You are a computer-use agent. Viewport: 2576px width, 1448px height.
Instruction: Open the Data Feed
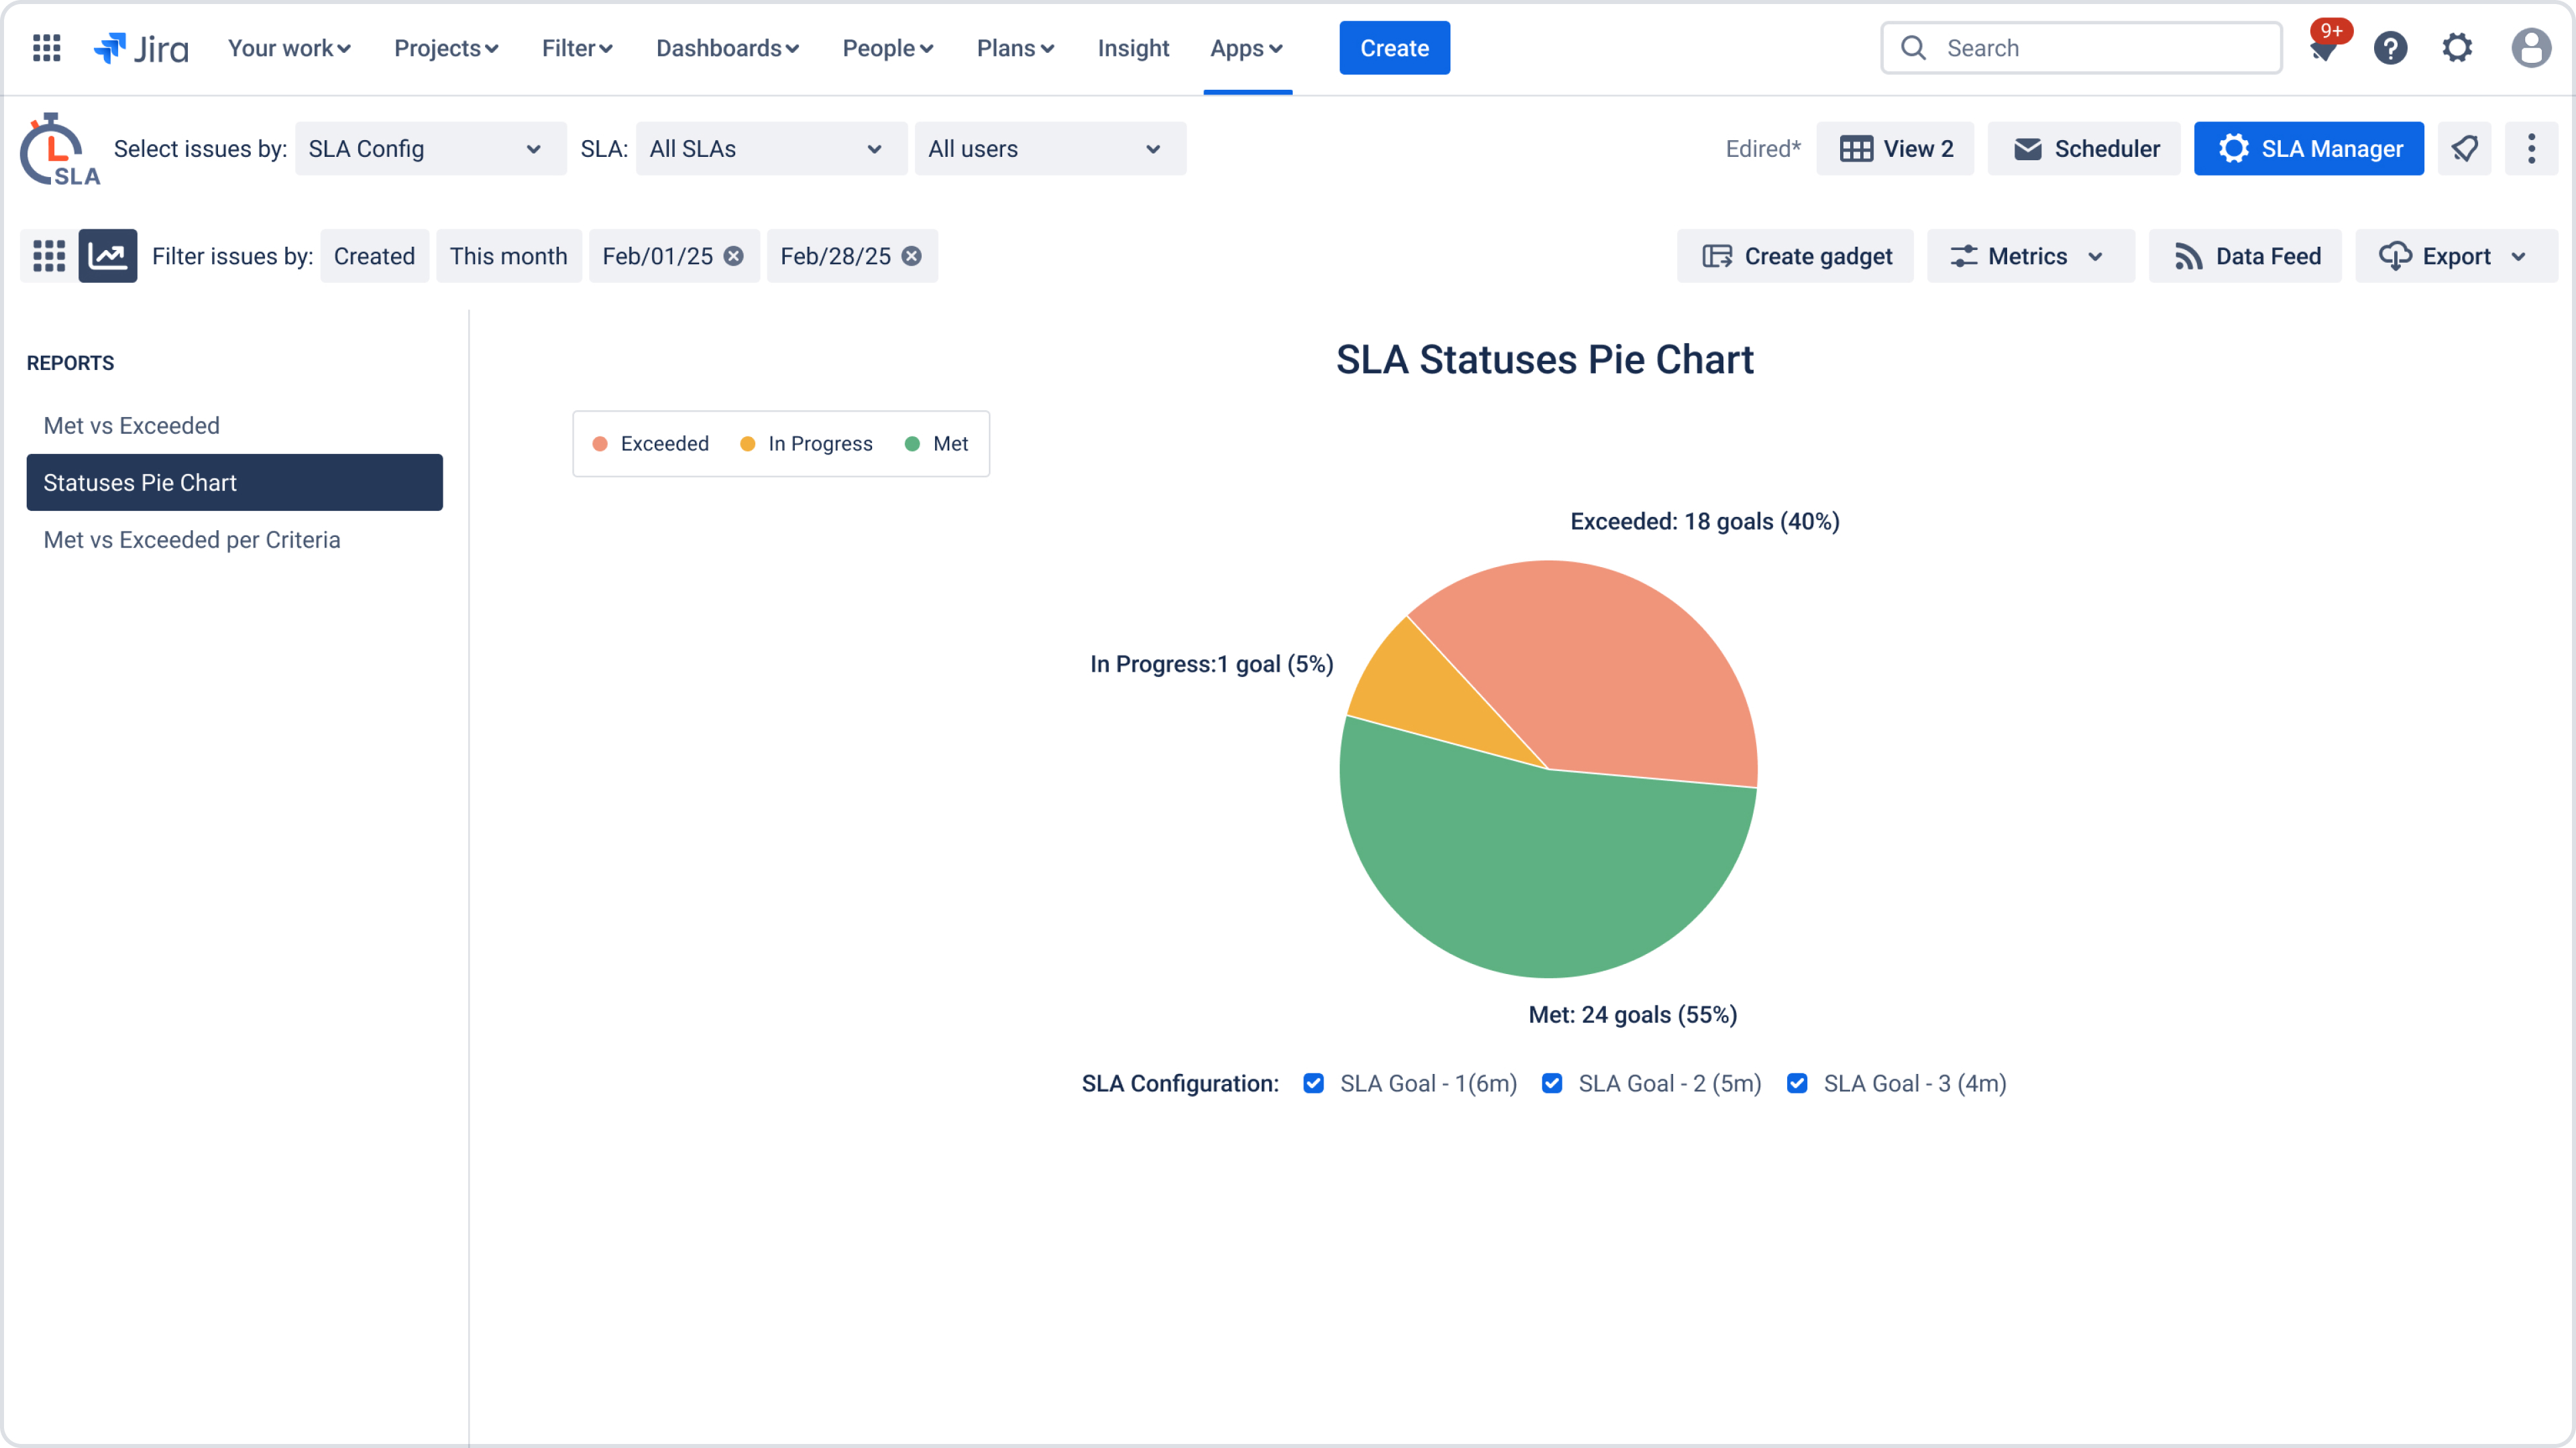(2245, 256)
